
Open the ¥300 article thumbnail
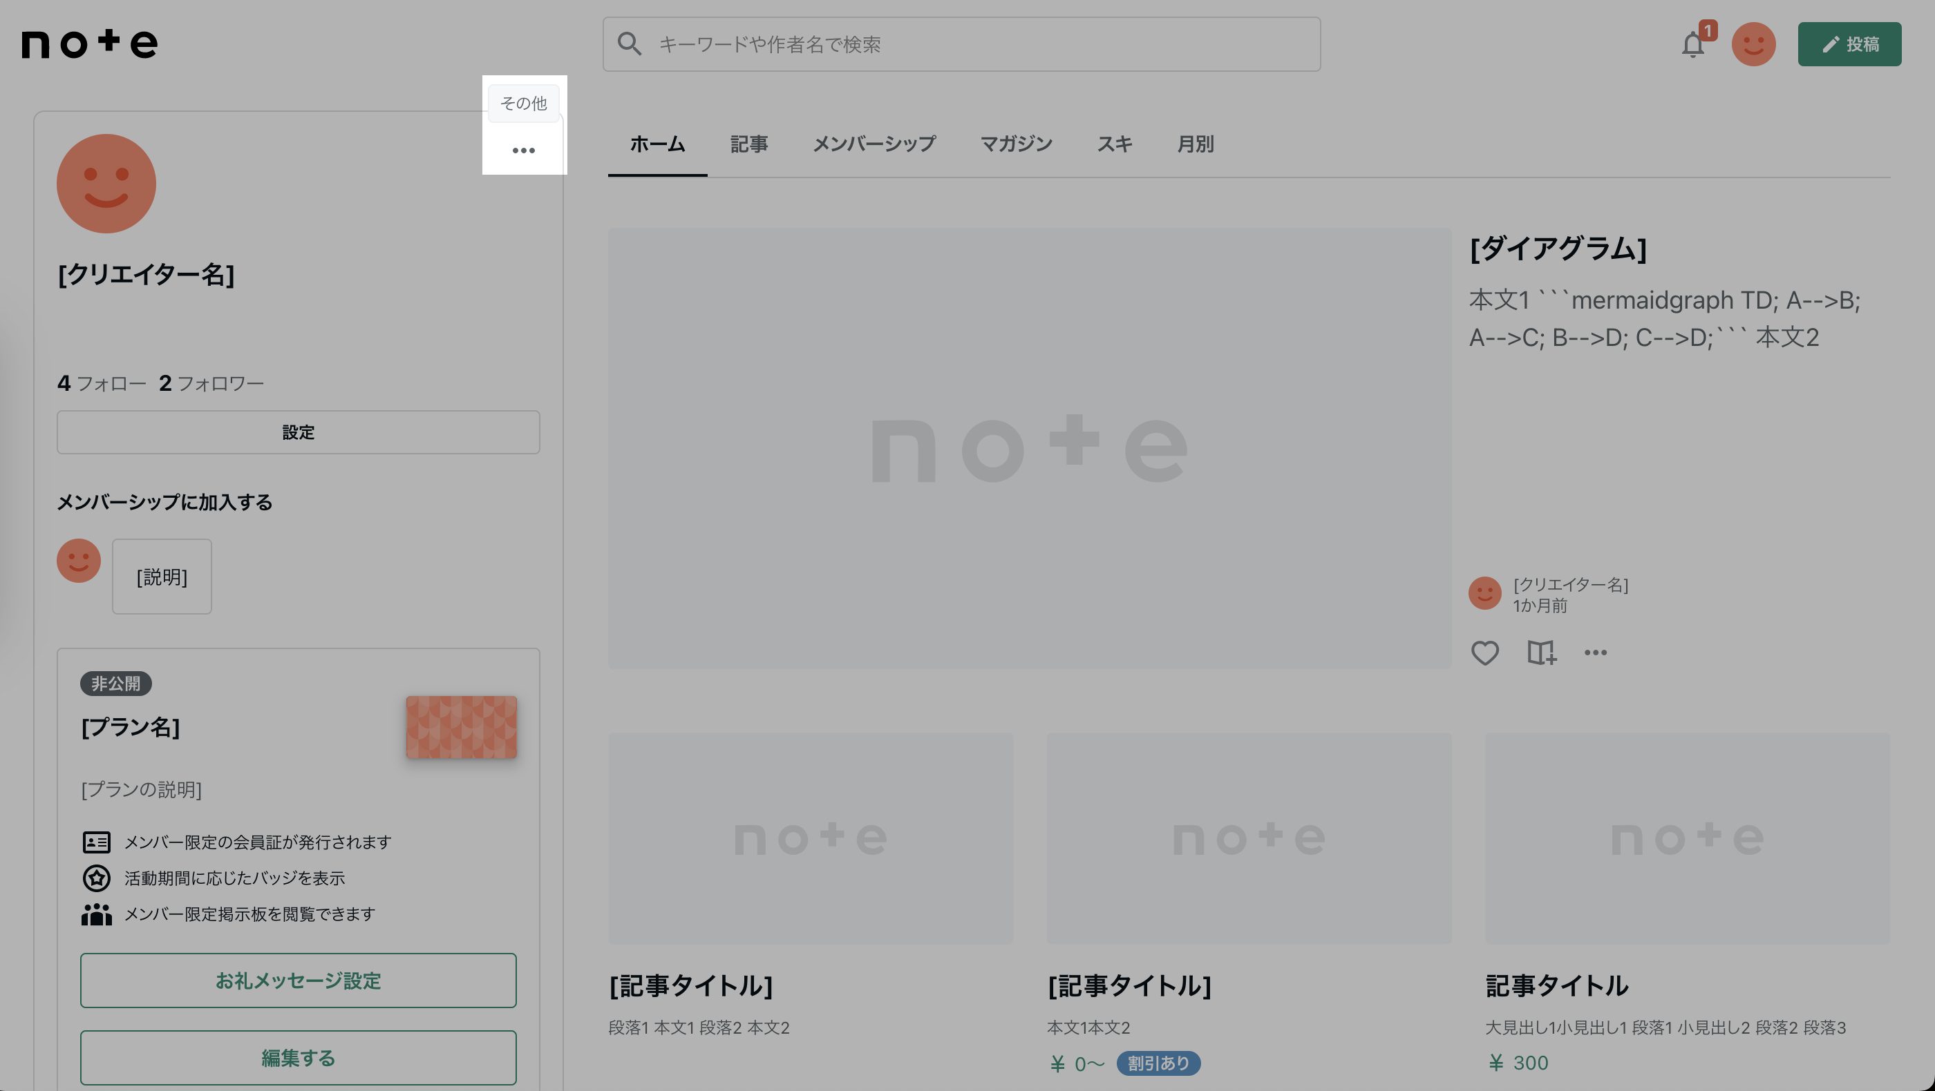click(1688, 839)
